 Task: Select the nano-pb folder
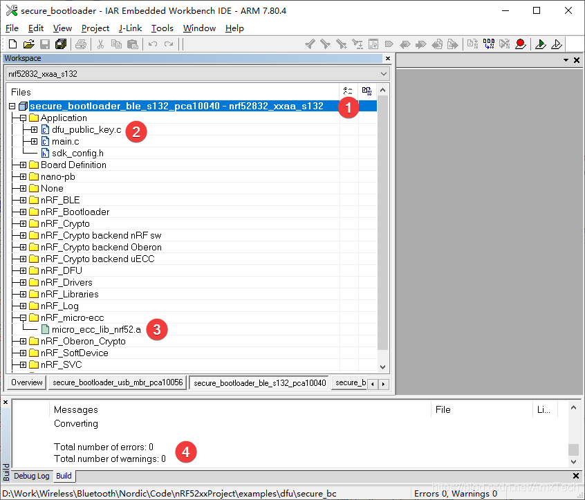(x=58, y=176)
